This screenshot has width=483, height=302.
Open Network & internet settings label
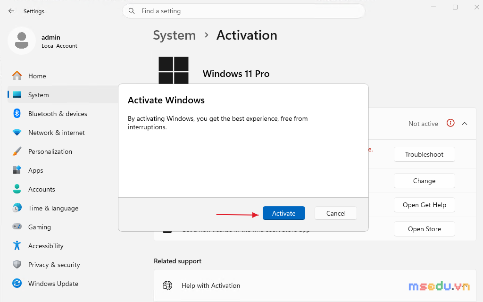pos(57,133)
